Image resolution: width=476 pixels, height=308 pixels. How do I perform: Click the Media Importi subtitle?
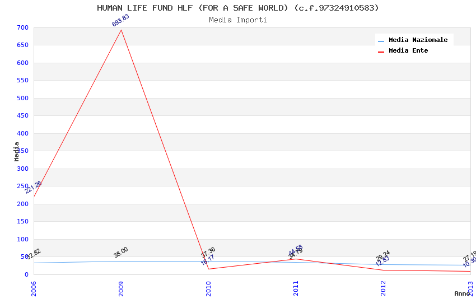click(237, 20)
